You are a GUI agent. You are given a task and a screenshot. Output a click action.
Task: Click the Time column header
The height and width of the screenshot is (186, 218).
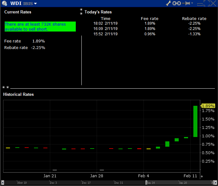(x=105, y=19)
